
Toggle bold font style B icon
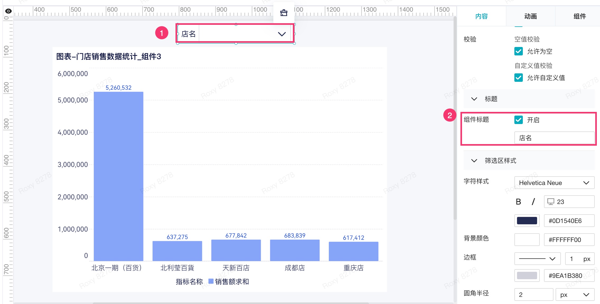click(x=518, y=202)
